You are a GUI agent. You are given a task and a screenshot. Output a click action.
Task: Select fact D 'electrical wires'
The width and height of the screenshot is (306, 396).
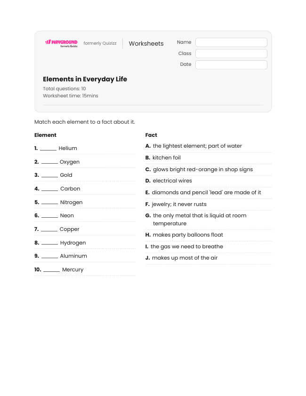tap(209, 181)
